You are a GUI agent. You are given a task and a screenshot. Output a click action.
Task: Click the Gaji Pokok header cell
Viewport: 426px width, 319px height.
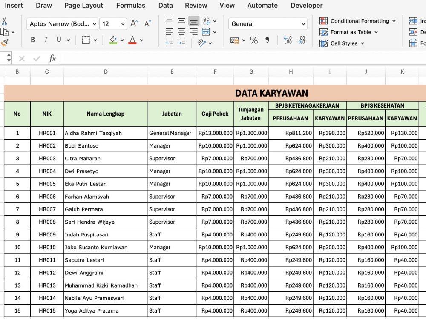pos(215,114)
